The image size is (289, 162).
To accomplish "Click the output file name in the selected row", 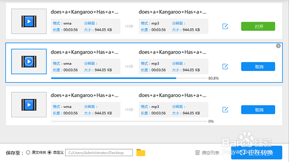I will point(173,52).
